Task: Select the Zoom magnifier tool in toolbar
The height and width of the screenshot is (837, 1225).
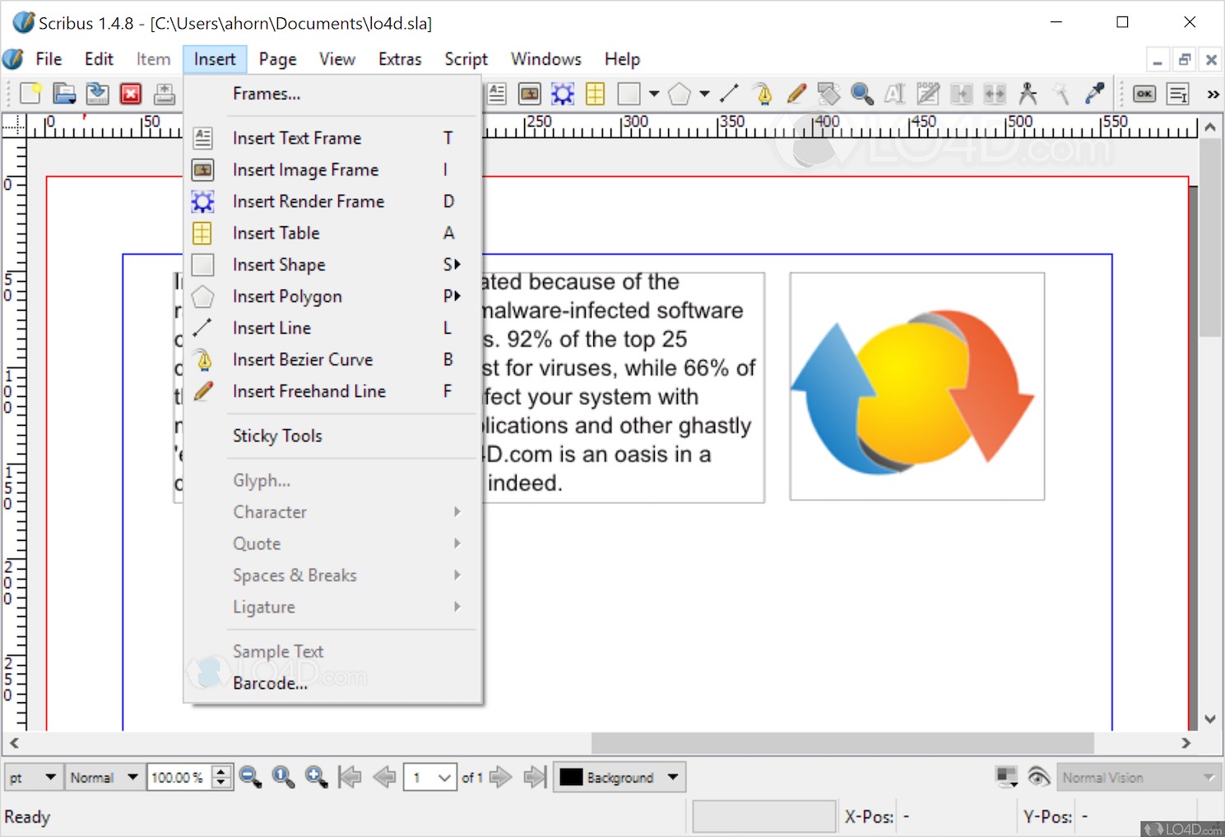Action: [x=862, y=94]
